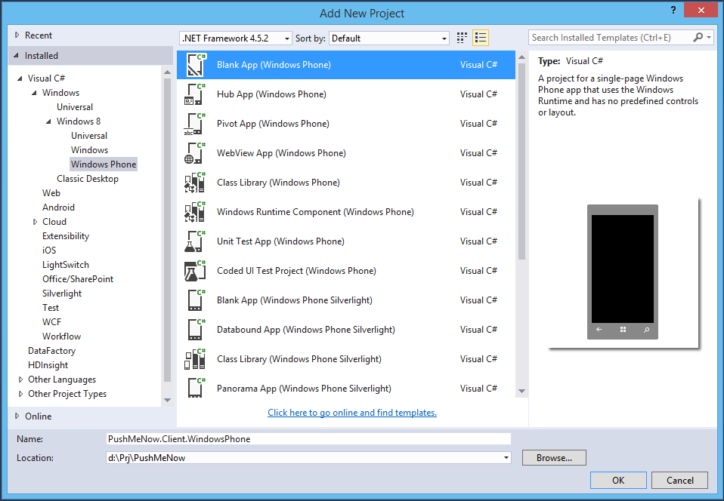Select the WCF category
This screenshot has height=501, width=724.
pos(51,321)
